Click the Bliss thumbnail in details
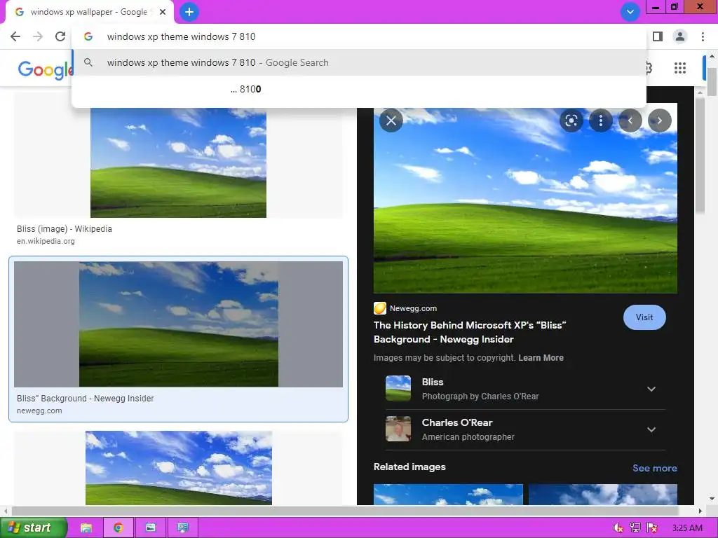Image resolution: width=718 pixels, height=538 pixels. 398,388
